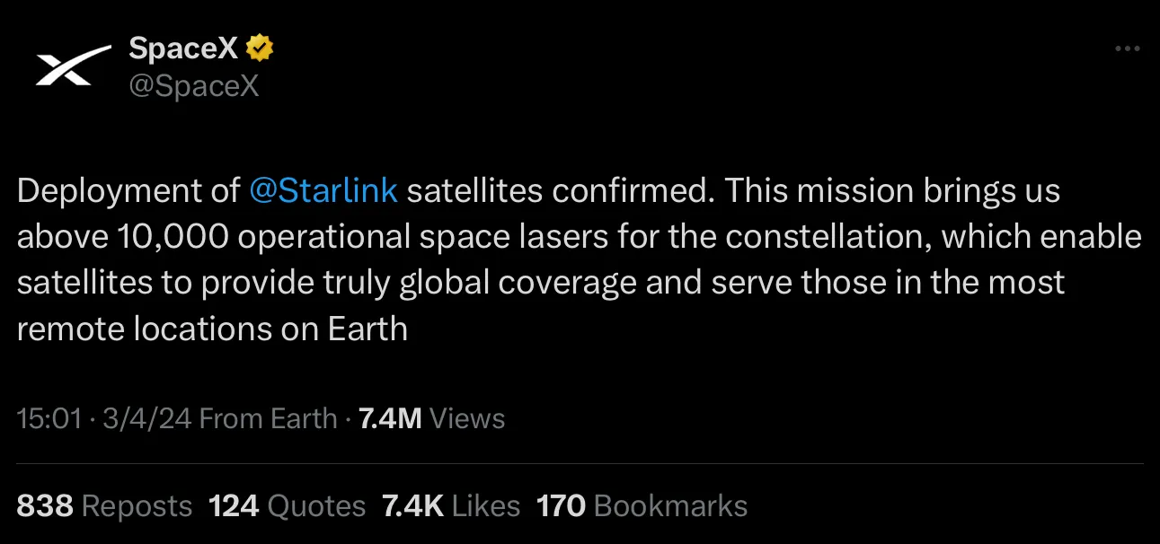The image size is (1160, 544).
Task: Click the @SpaceX handle under the name
Action: [194, 85]
